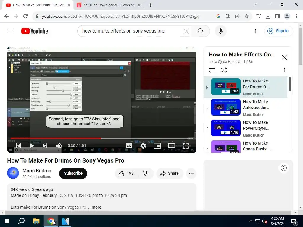Like the video with 198 likes
Viewport: 303px width, 227px height.
[126, 173]
